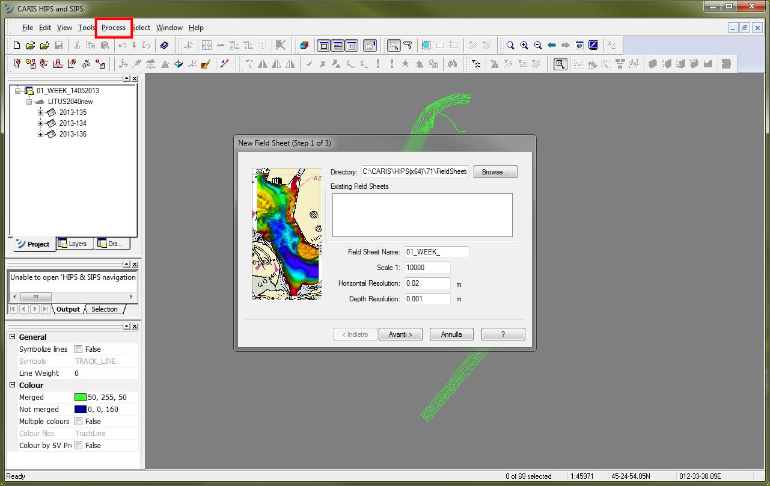
Task: Switch to the Selection tab
Action: [105, 309]
